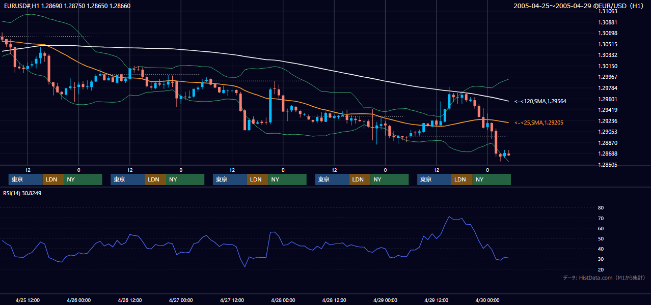This screenshot has width=651, height=305.
Task: Select the 4/29 00:00 time label
Action: (x=385, y=300)
